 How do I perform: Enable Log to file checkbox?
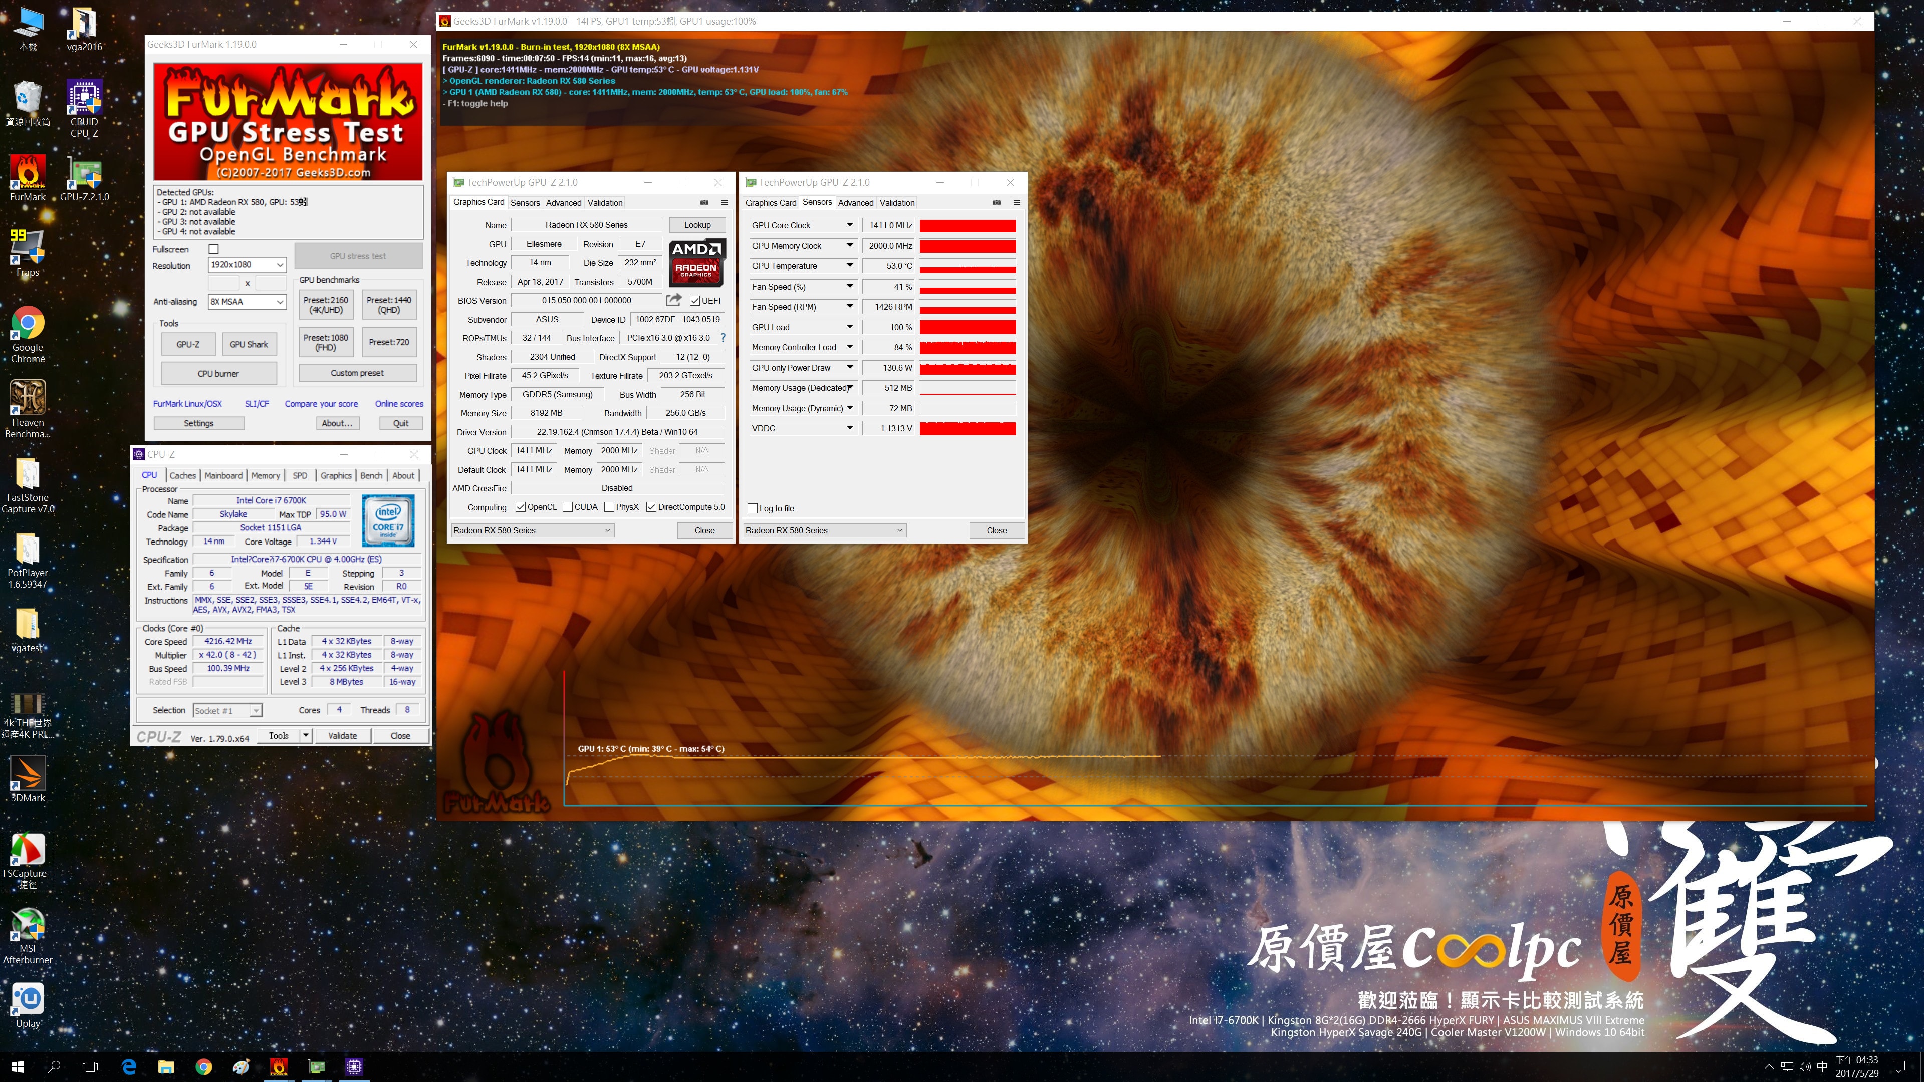(753, 508)
